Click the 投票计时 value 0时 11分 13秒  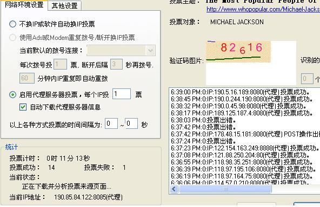click(68, 158)
